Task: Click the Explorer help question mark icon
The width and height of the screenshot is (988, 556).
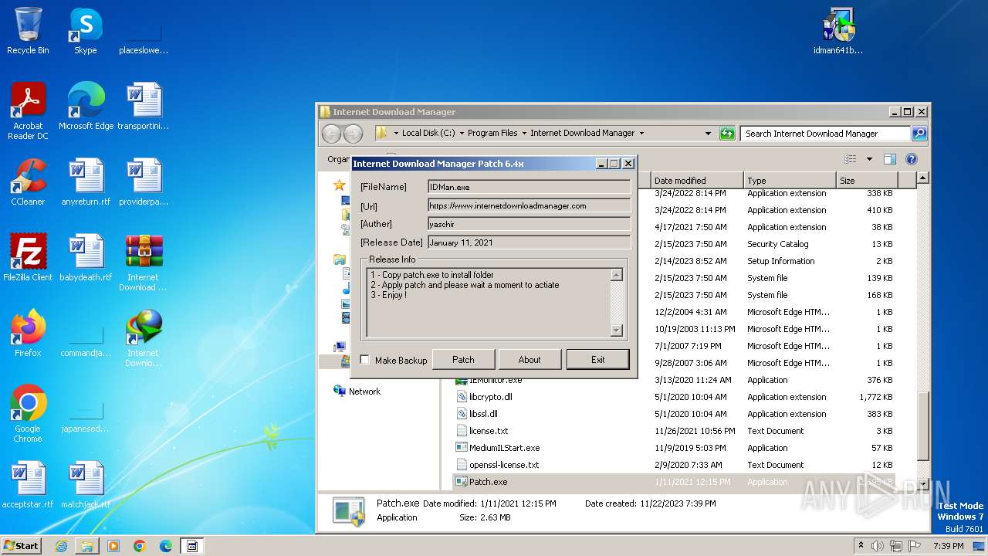Action: [911, 159]
